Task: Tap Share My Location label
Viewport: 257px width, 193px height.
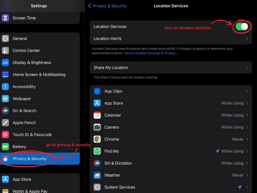Action: tap(111, 68)
